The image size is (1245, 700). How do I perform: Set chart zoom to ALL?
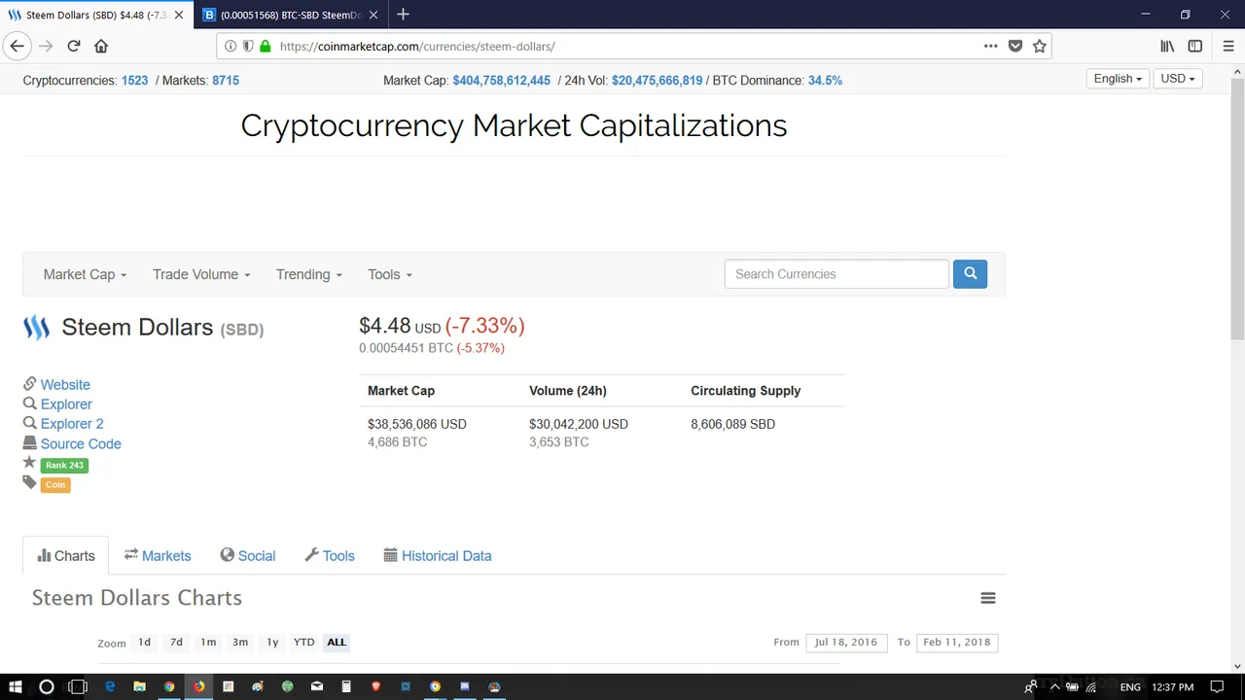337,642
